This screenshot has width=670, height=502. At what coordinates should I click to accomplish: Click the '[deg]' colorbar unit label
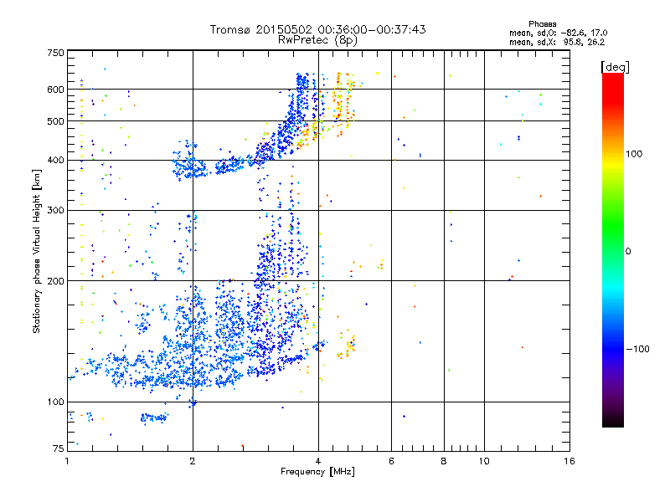click(x=615, y=67)
